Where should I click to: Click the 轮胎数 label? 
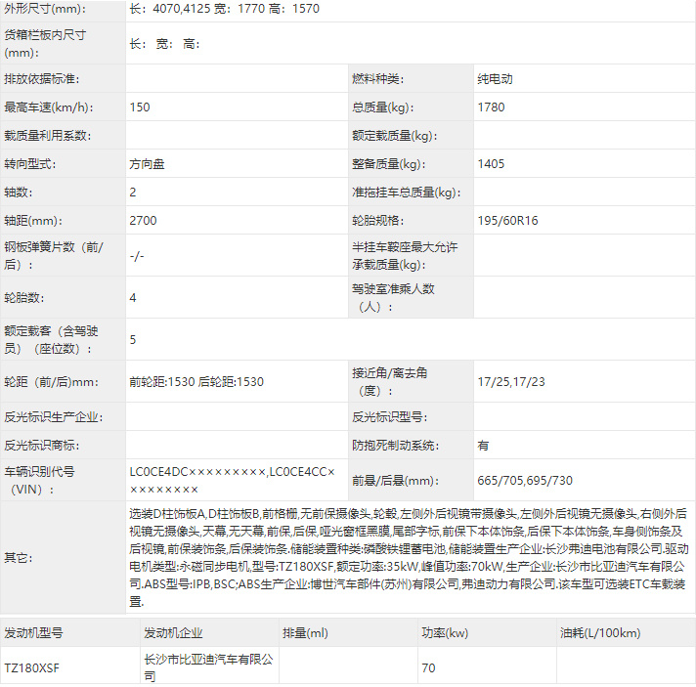[24, 298]
